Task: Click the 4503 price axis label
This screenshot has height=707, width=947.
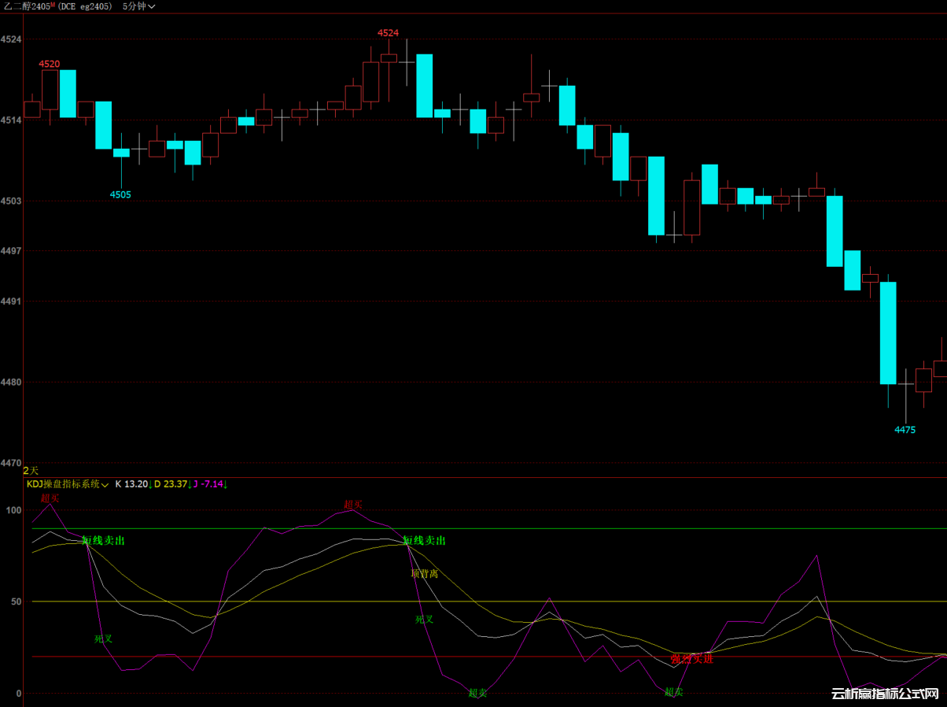Action: pyautogui.click(x=12, y=201)
